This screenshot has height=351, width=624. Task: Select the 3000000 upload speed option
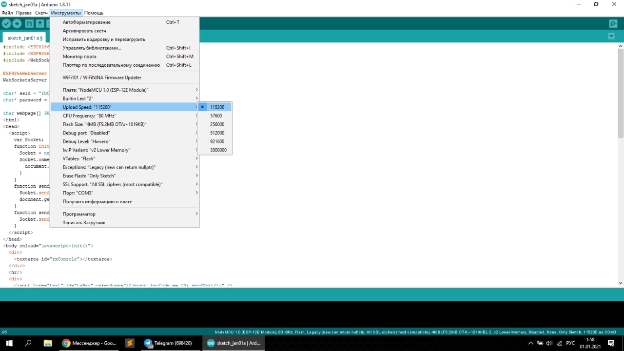click(x=215, y=150)
